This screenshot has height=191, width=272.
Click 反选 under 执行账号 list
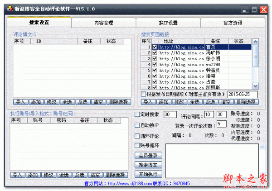[x=80, y=175]
